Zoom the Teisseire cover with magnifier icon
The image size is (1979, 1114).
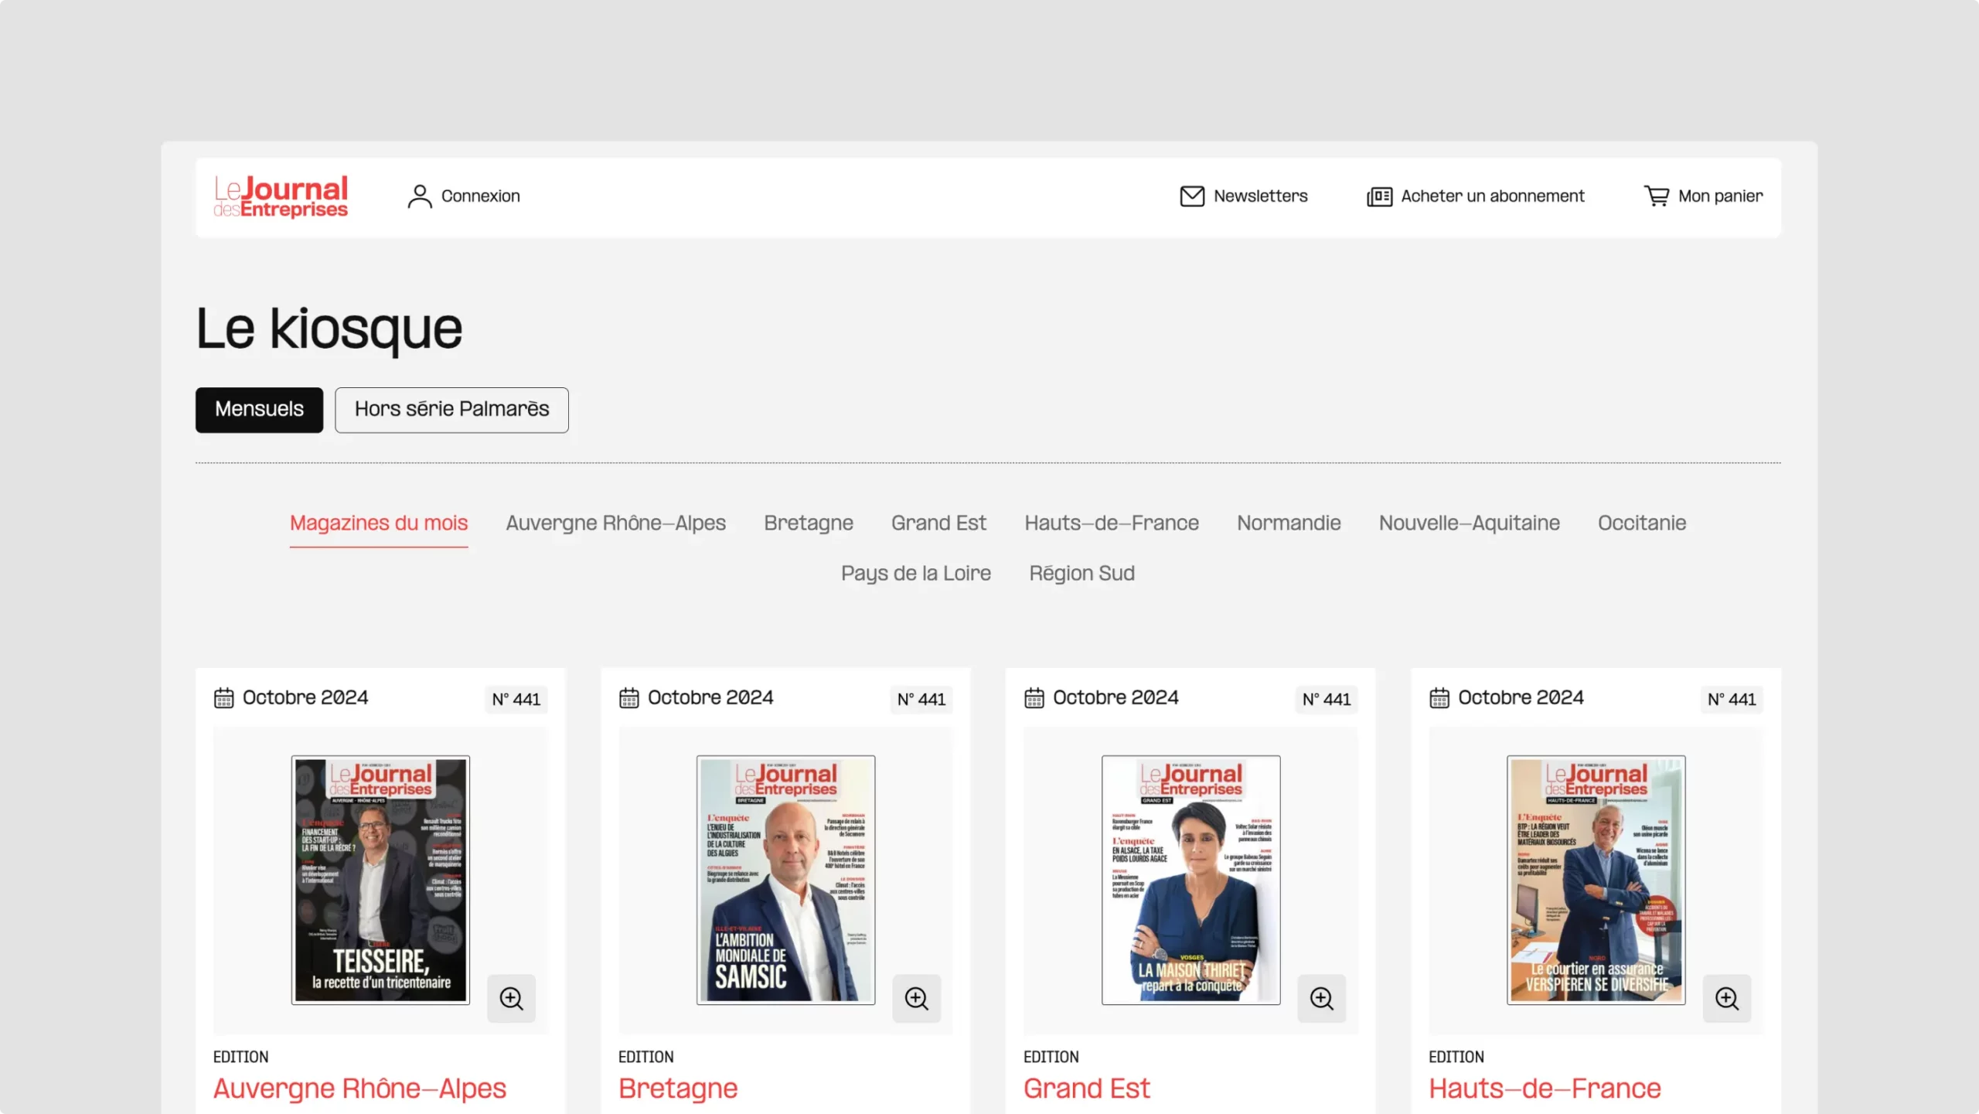coord(511,999)
